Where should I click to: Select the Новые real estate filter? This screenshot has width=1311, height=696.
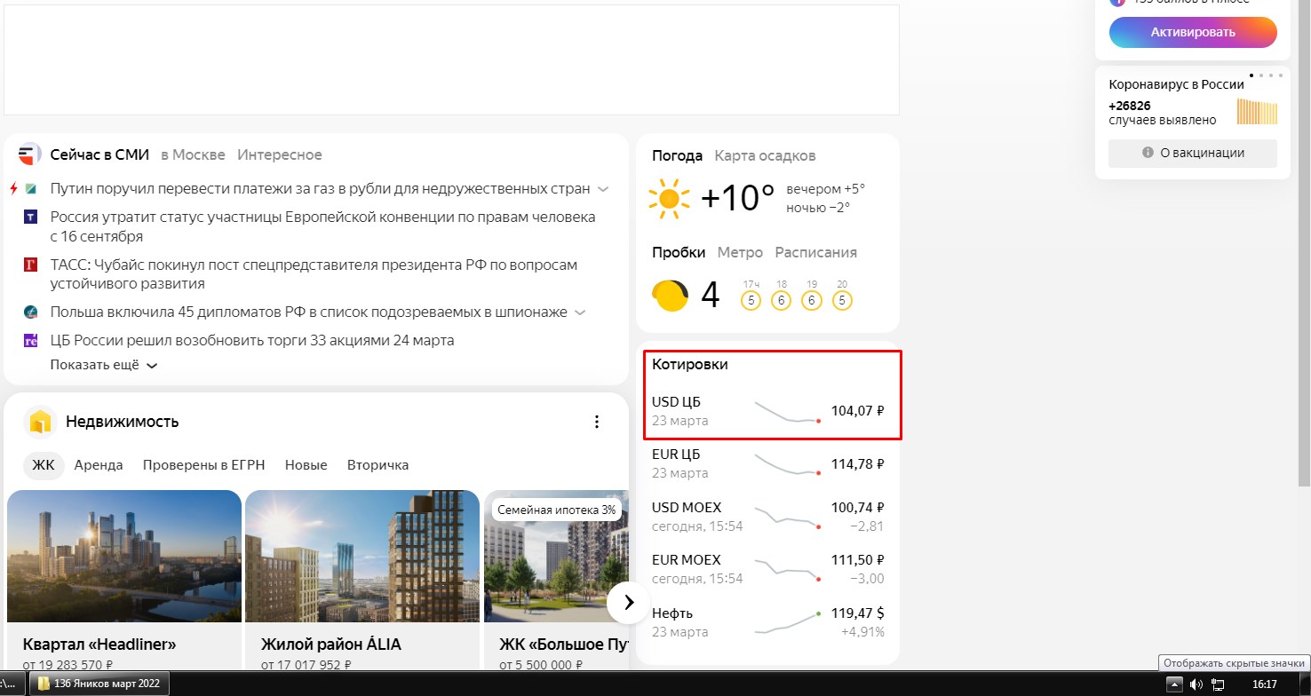coord(306,465)
